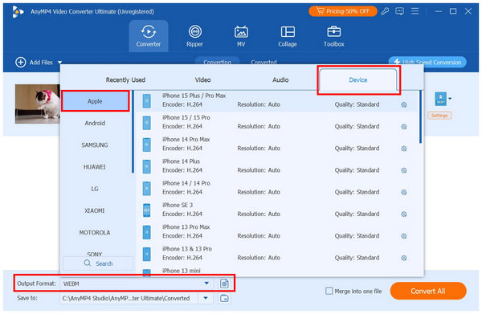Click the Add Files plus icon
The image size is (482, 314).
coord(21,63)
